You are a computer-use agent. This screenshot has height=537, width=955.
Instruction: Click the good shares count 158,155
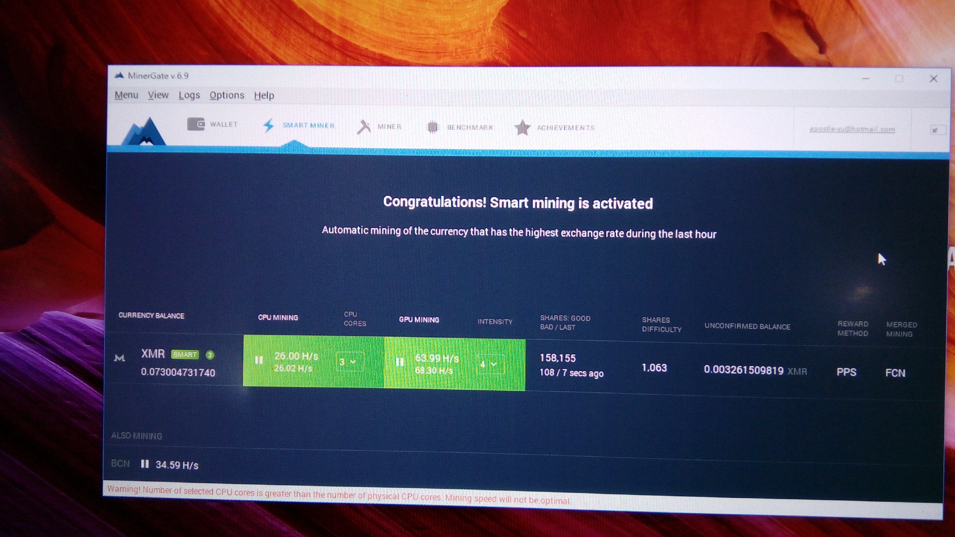(x=558, y=358)
